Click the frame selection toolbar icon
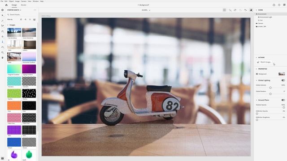The width and height of the screenshot is (287, 161). (235, 10)
